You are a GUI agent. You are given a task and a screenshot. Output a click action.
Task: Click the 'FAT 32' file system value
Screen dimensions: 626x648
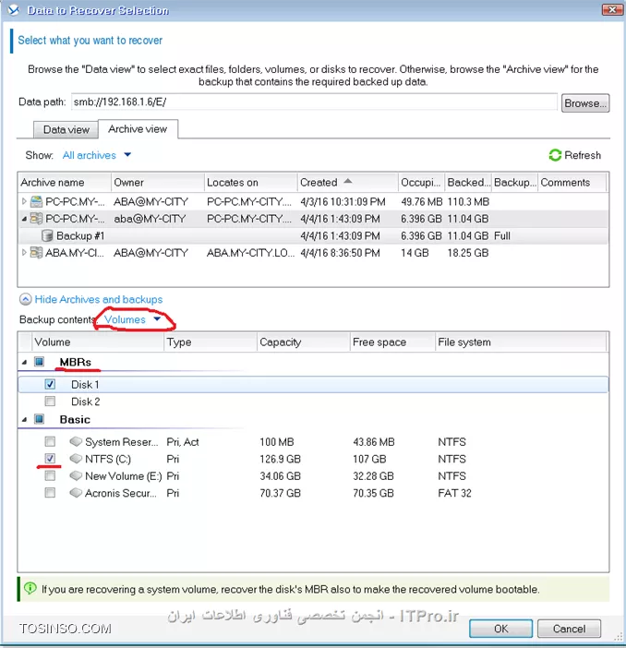click(x=454, y=493)
